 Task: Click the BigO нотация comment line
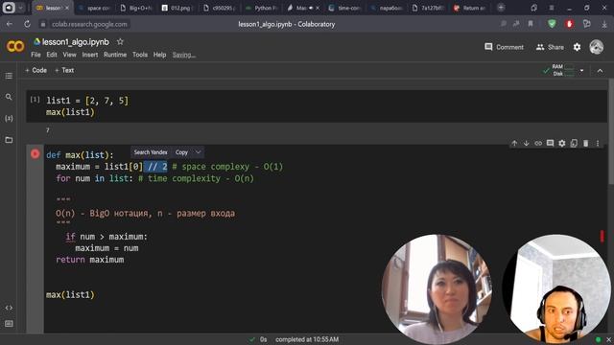[145, 214]
